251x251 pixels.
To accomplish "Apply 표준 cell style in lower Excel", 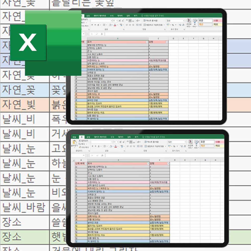I will pyautogui.click(x=207, y=142).
